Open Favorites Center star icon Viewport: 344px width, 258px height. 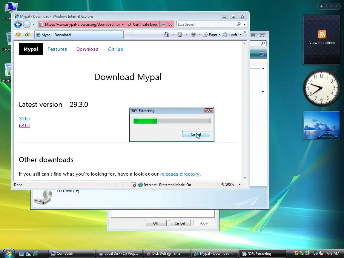[19, 34]
